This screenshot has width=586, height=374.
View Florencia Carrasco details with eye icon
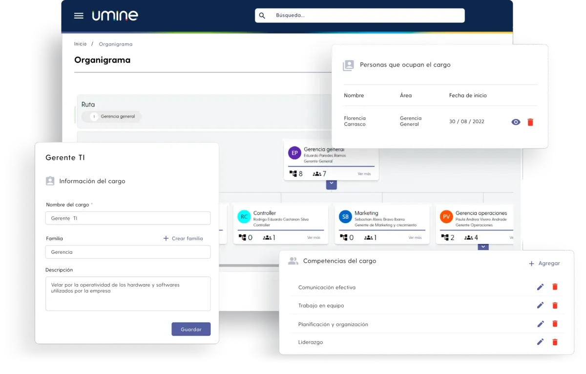tap(516, 122)
